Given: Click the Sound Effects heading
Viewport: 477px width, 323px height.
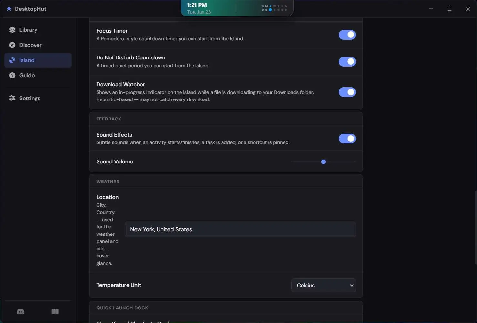Looking at the screenshot, I should [114, 135].
